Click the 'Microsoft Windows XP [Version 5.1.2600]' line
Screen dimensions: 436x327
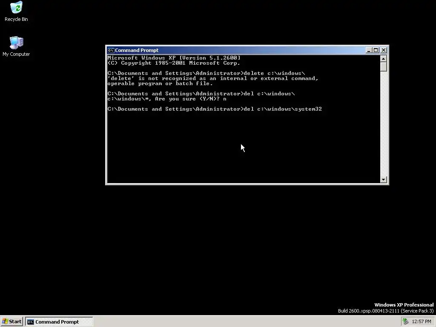click(174, 58)
